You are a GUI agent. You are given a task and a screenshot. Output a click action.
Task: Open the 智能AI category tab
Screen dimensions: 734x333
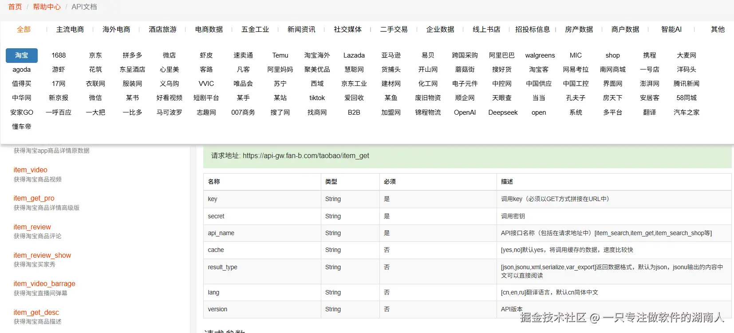(x=671, y=29)
